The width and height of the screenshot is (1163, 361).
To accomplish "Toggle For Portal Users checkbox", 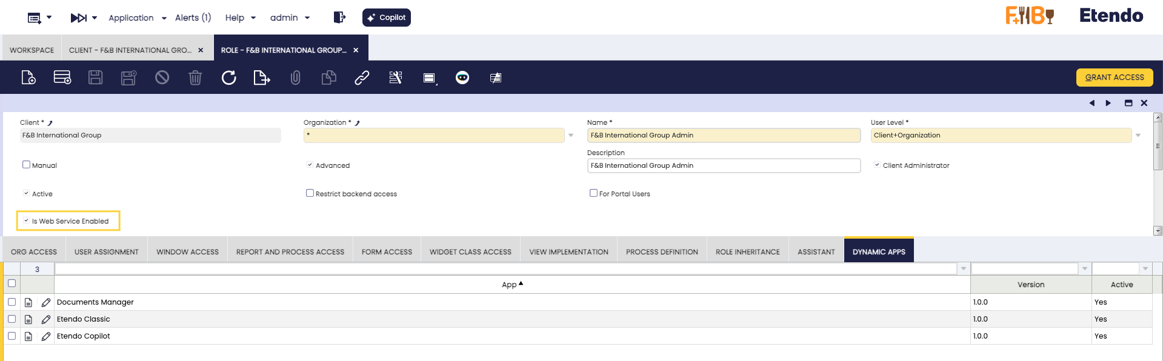I will point(593,193).
